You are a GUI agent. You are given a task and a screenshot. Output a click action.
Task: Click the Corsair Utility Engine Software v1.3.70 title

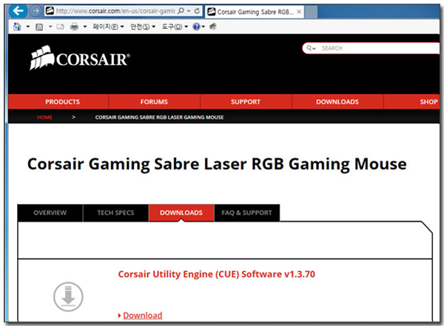217,274
